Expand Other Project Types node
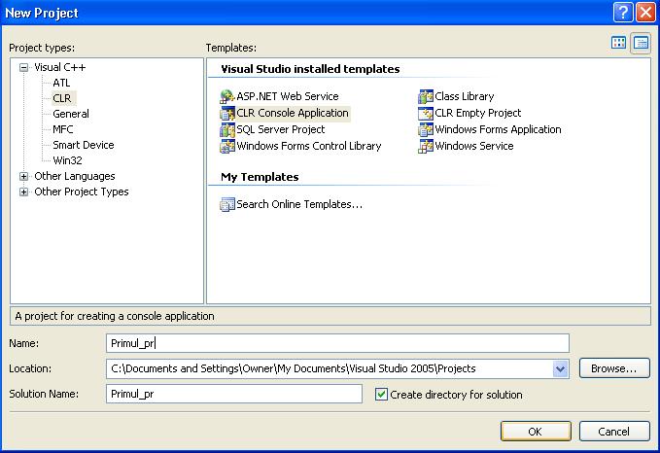 pyautogui.click(x=23, y=192)
